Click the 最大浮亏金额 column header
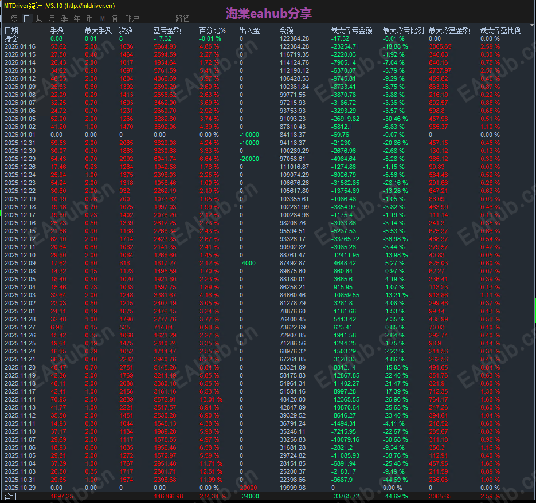 [352, 30]
